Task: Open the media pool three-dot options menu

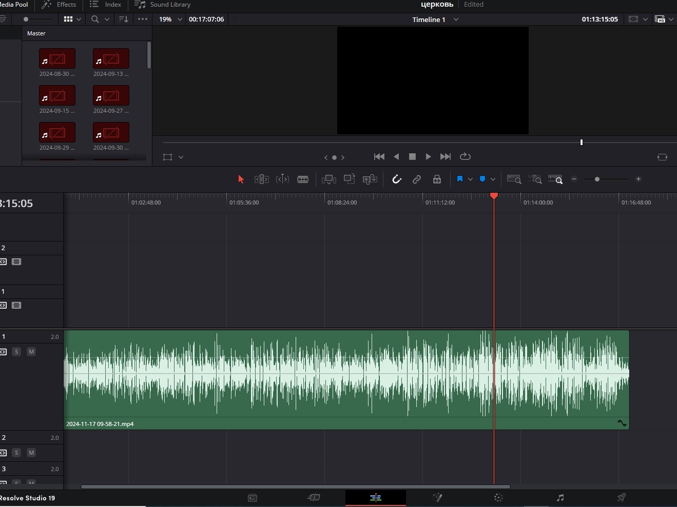Action: tap(143, 19)
